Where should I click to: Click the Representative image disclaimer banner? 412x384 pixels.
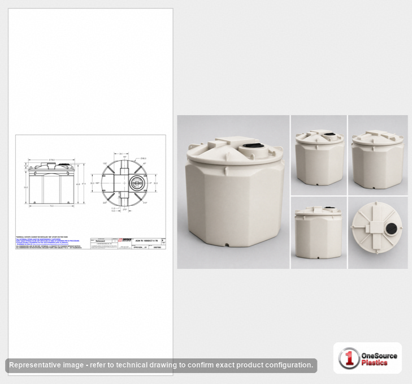[x=161, y=365]
